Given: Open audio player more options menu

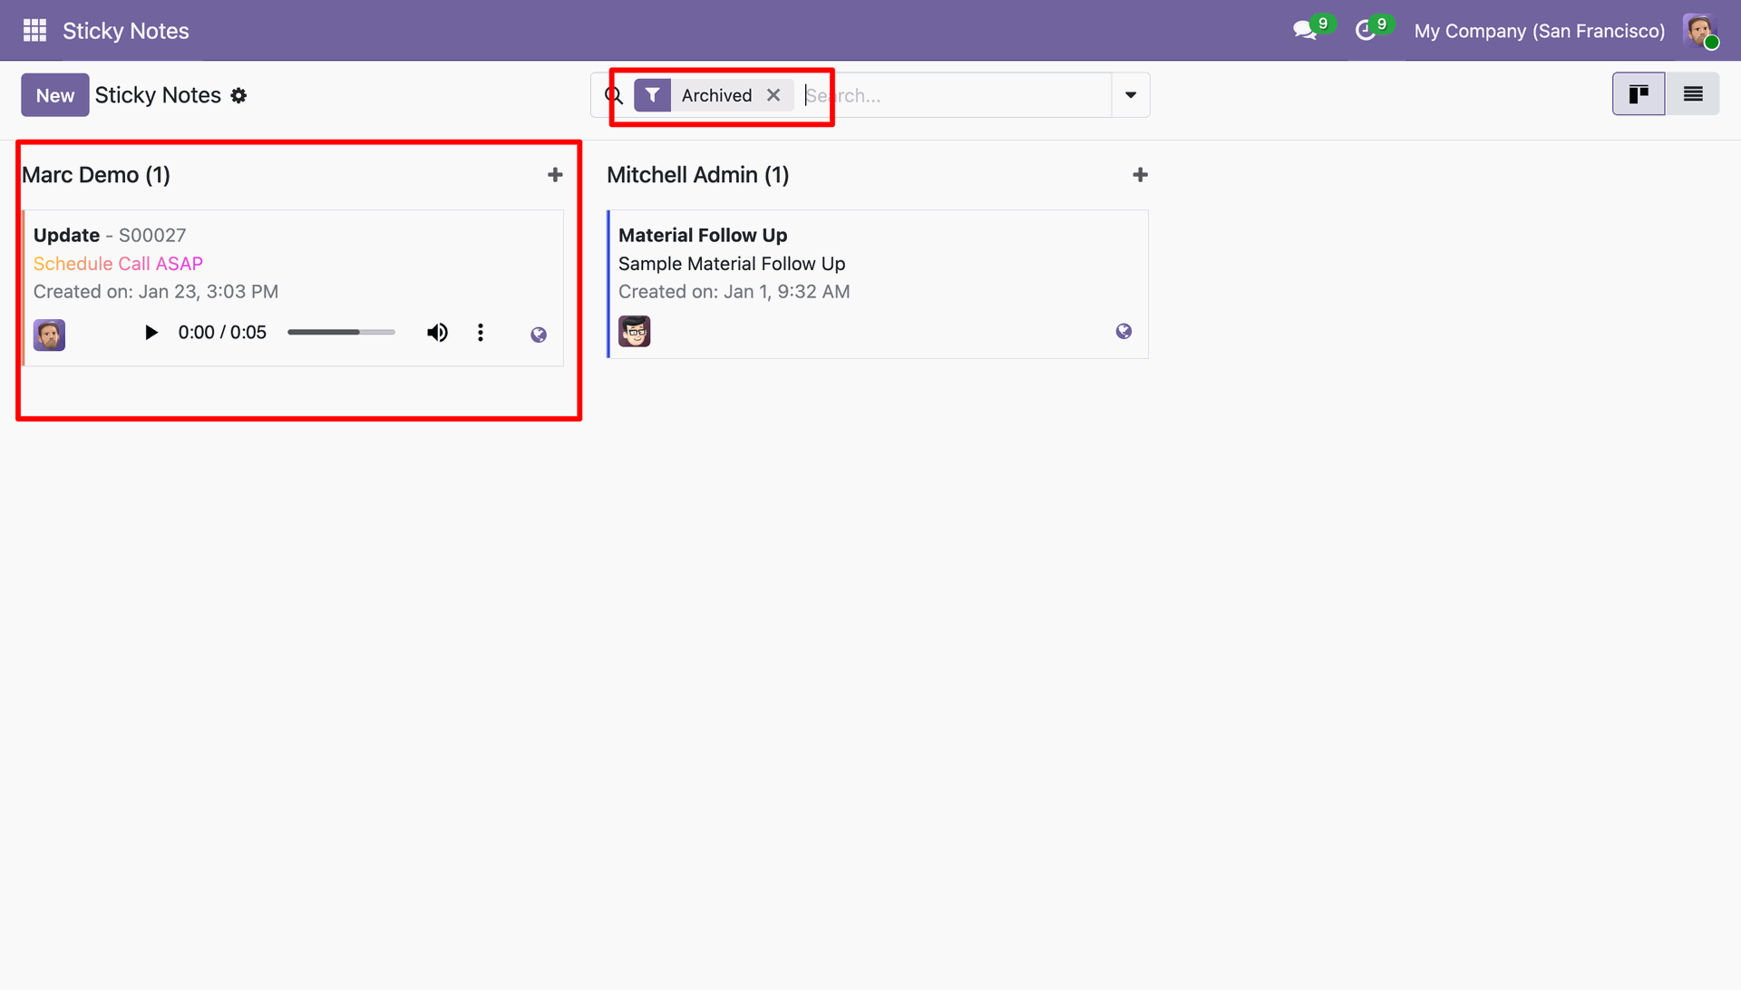Looking at the screenshot, I should (481, 333).
